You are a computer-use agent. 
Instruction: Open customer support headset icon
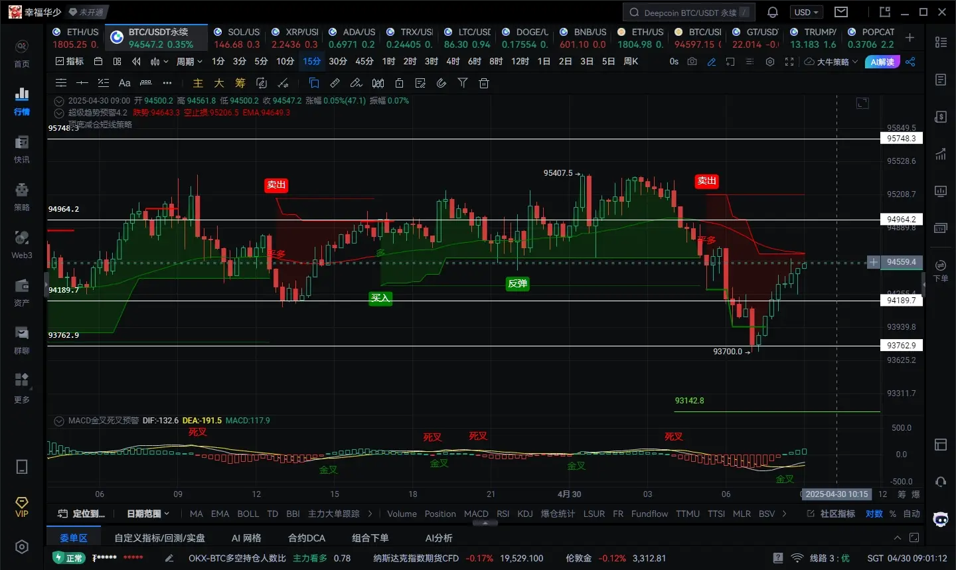(x=941, y=481)
